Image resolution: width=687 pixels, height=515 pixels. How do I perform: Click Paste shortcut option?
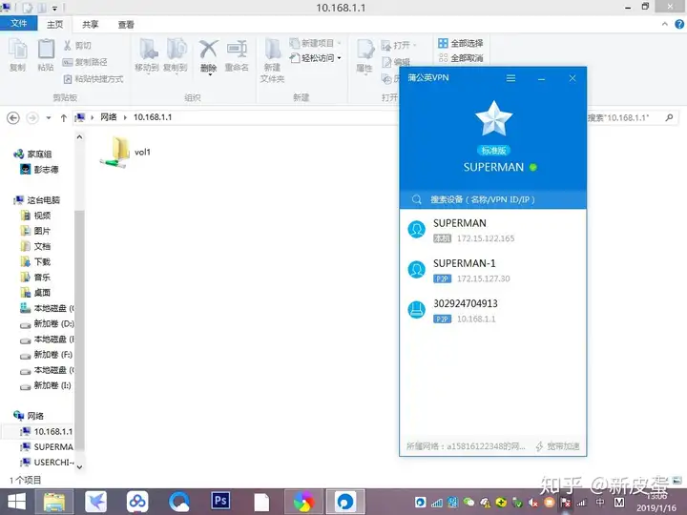pyautogui.click(x=94, y=79)
